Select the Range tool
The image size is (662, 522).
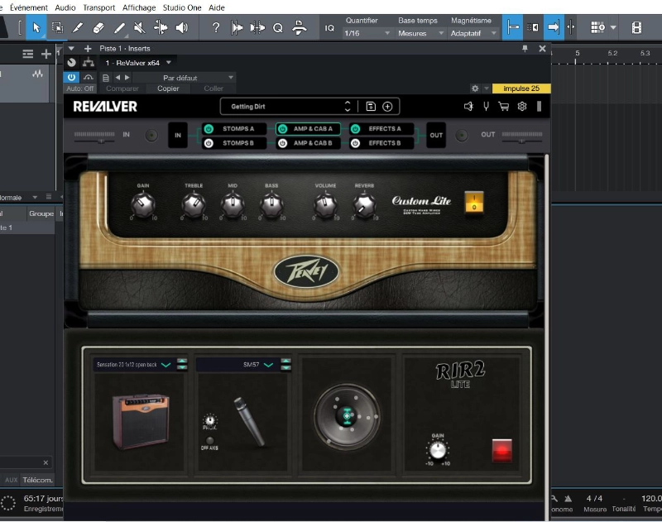tap(57, 27)
